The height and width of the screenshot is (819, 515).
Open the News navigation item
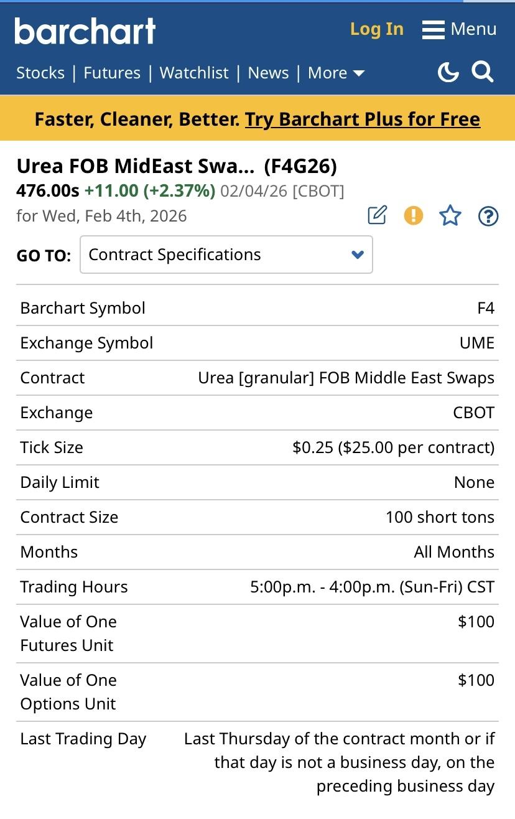268,73
